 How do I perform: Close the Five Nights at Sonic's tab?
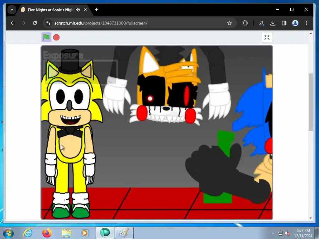point(85,10)
